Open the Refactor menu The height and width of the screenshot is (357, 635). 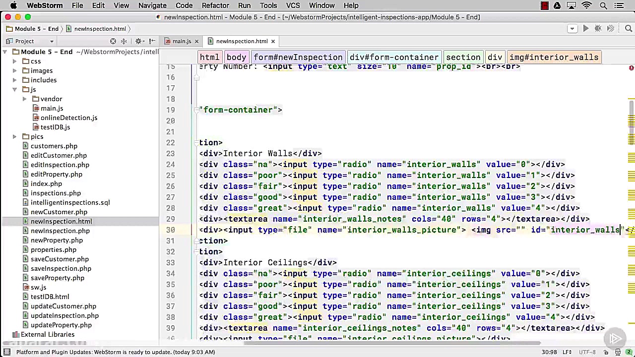click(215, 5)
